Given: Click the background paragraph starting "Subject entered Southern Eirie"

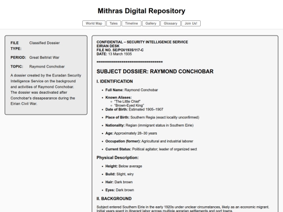Looking at the screenshot, I should [183, 209].
